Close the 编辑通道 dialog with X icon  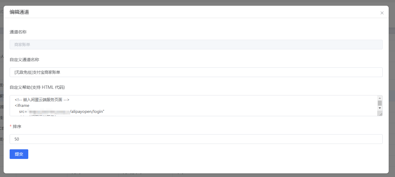point(382,13)
